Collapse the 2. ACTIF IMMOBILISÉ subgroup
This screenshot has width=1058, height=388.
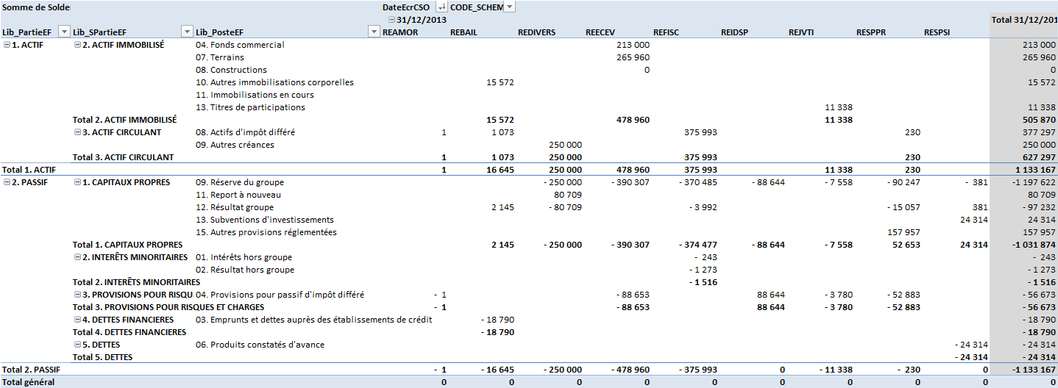77,45
